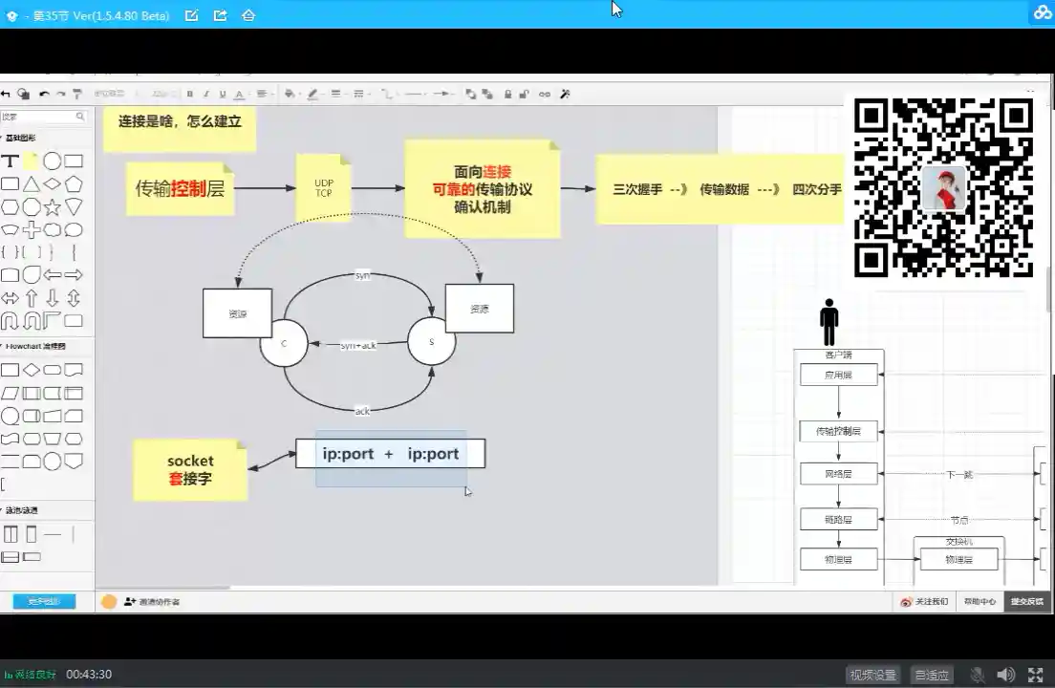This screenshot has width=1055, height=688.
Task: Select the pentagon shape
Action: pos(74,184)
